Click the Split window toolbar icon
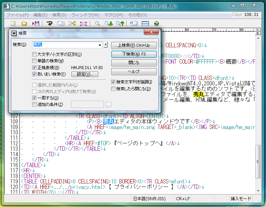This screenshot has height=207, width=266. coord(145,23)
